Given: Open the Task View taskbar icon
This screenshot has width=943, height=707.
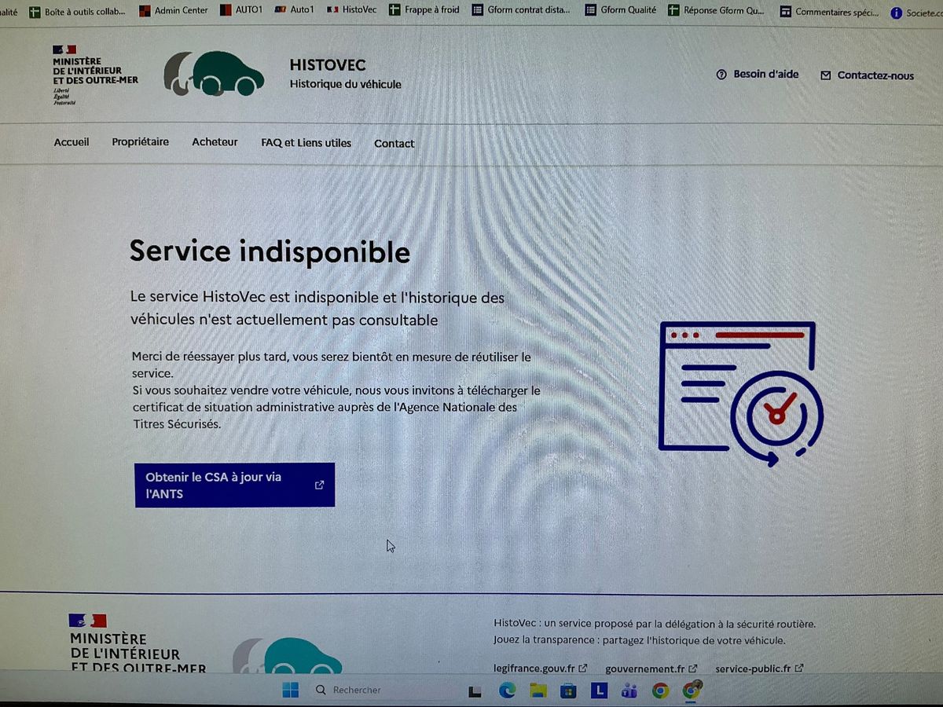Looking at the screenshot, I should [475, 691].
